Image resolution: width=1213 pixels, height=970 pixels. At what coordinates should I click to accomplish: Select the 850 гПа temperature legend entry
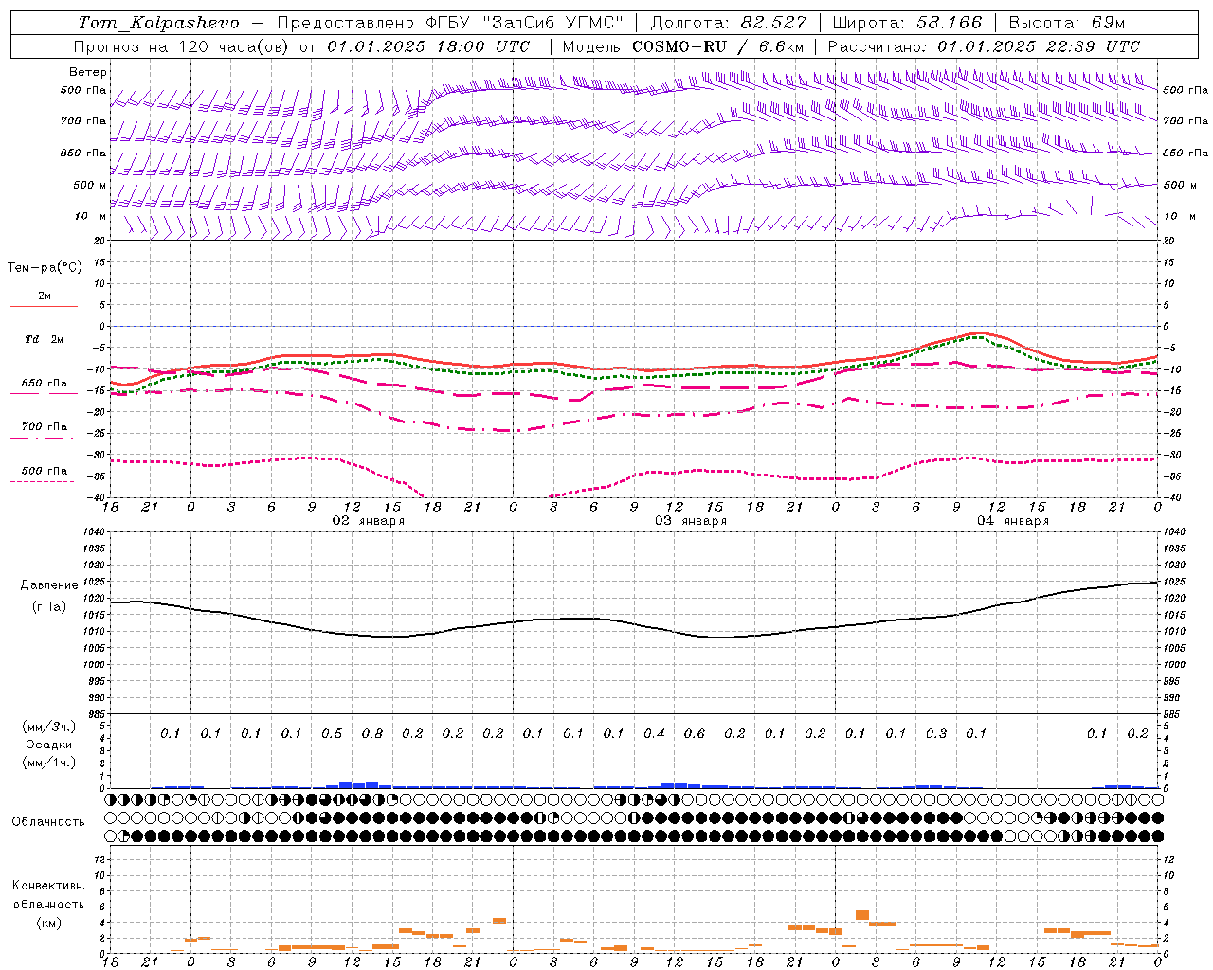point(45,384)
